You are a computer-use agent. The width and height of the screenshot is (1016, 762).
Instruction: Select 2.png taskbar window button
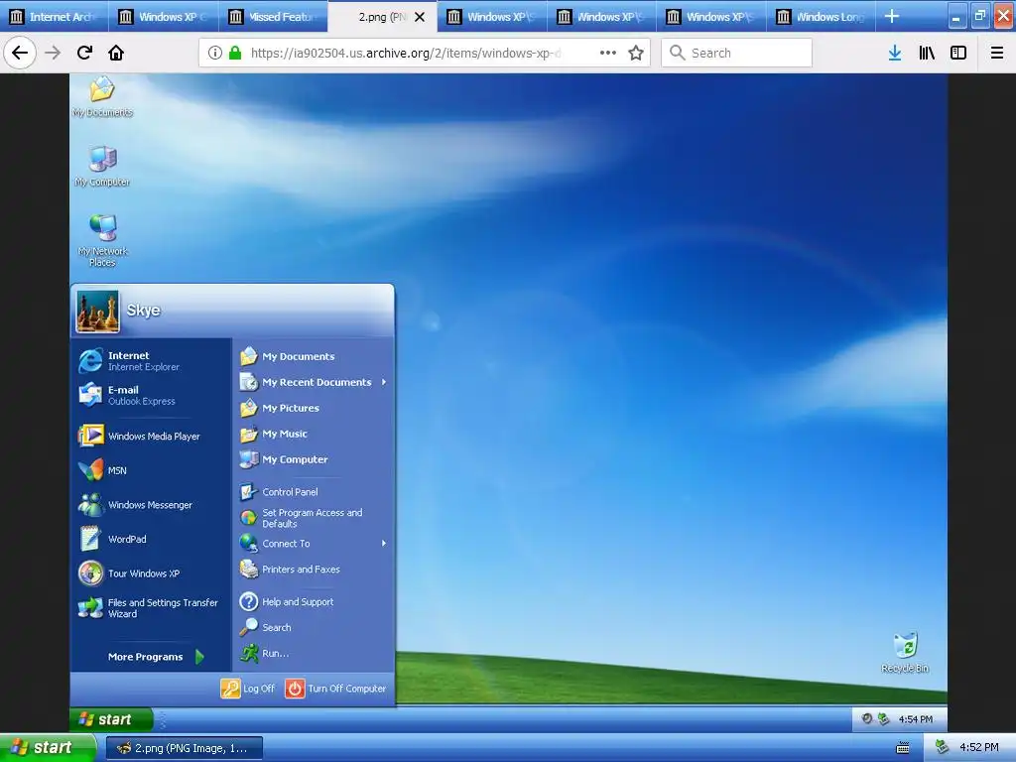tap(184, 748)
